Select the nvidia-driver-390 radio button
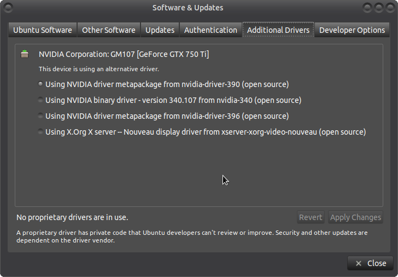Image resolution: width=398 pixels, height=277 pixels. coord(40,84)
